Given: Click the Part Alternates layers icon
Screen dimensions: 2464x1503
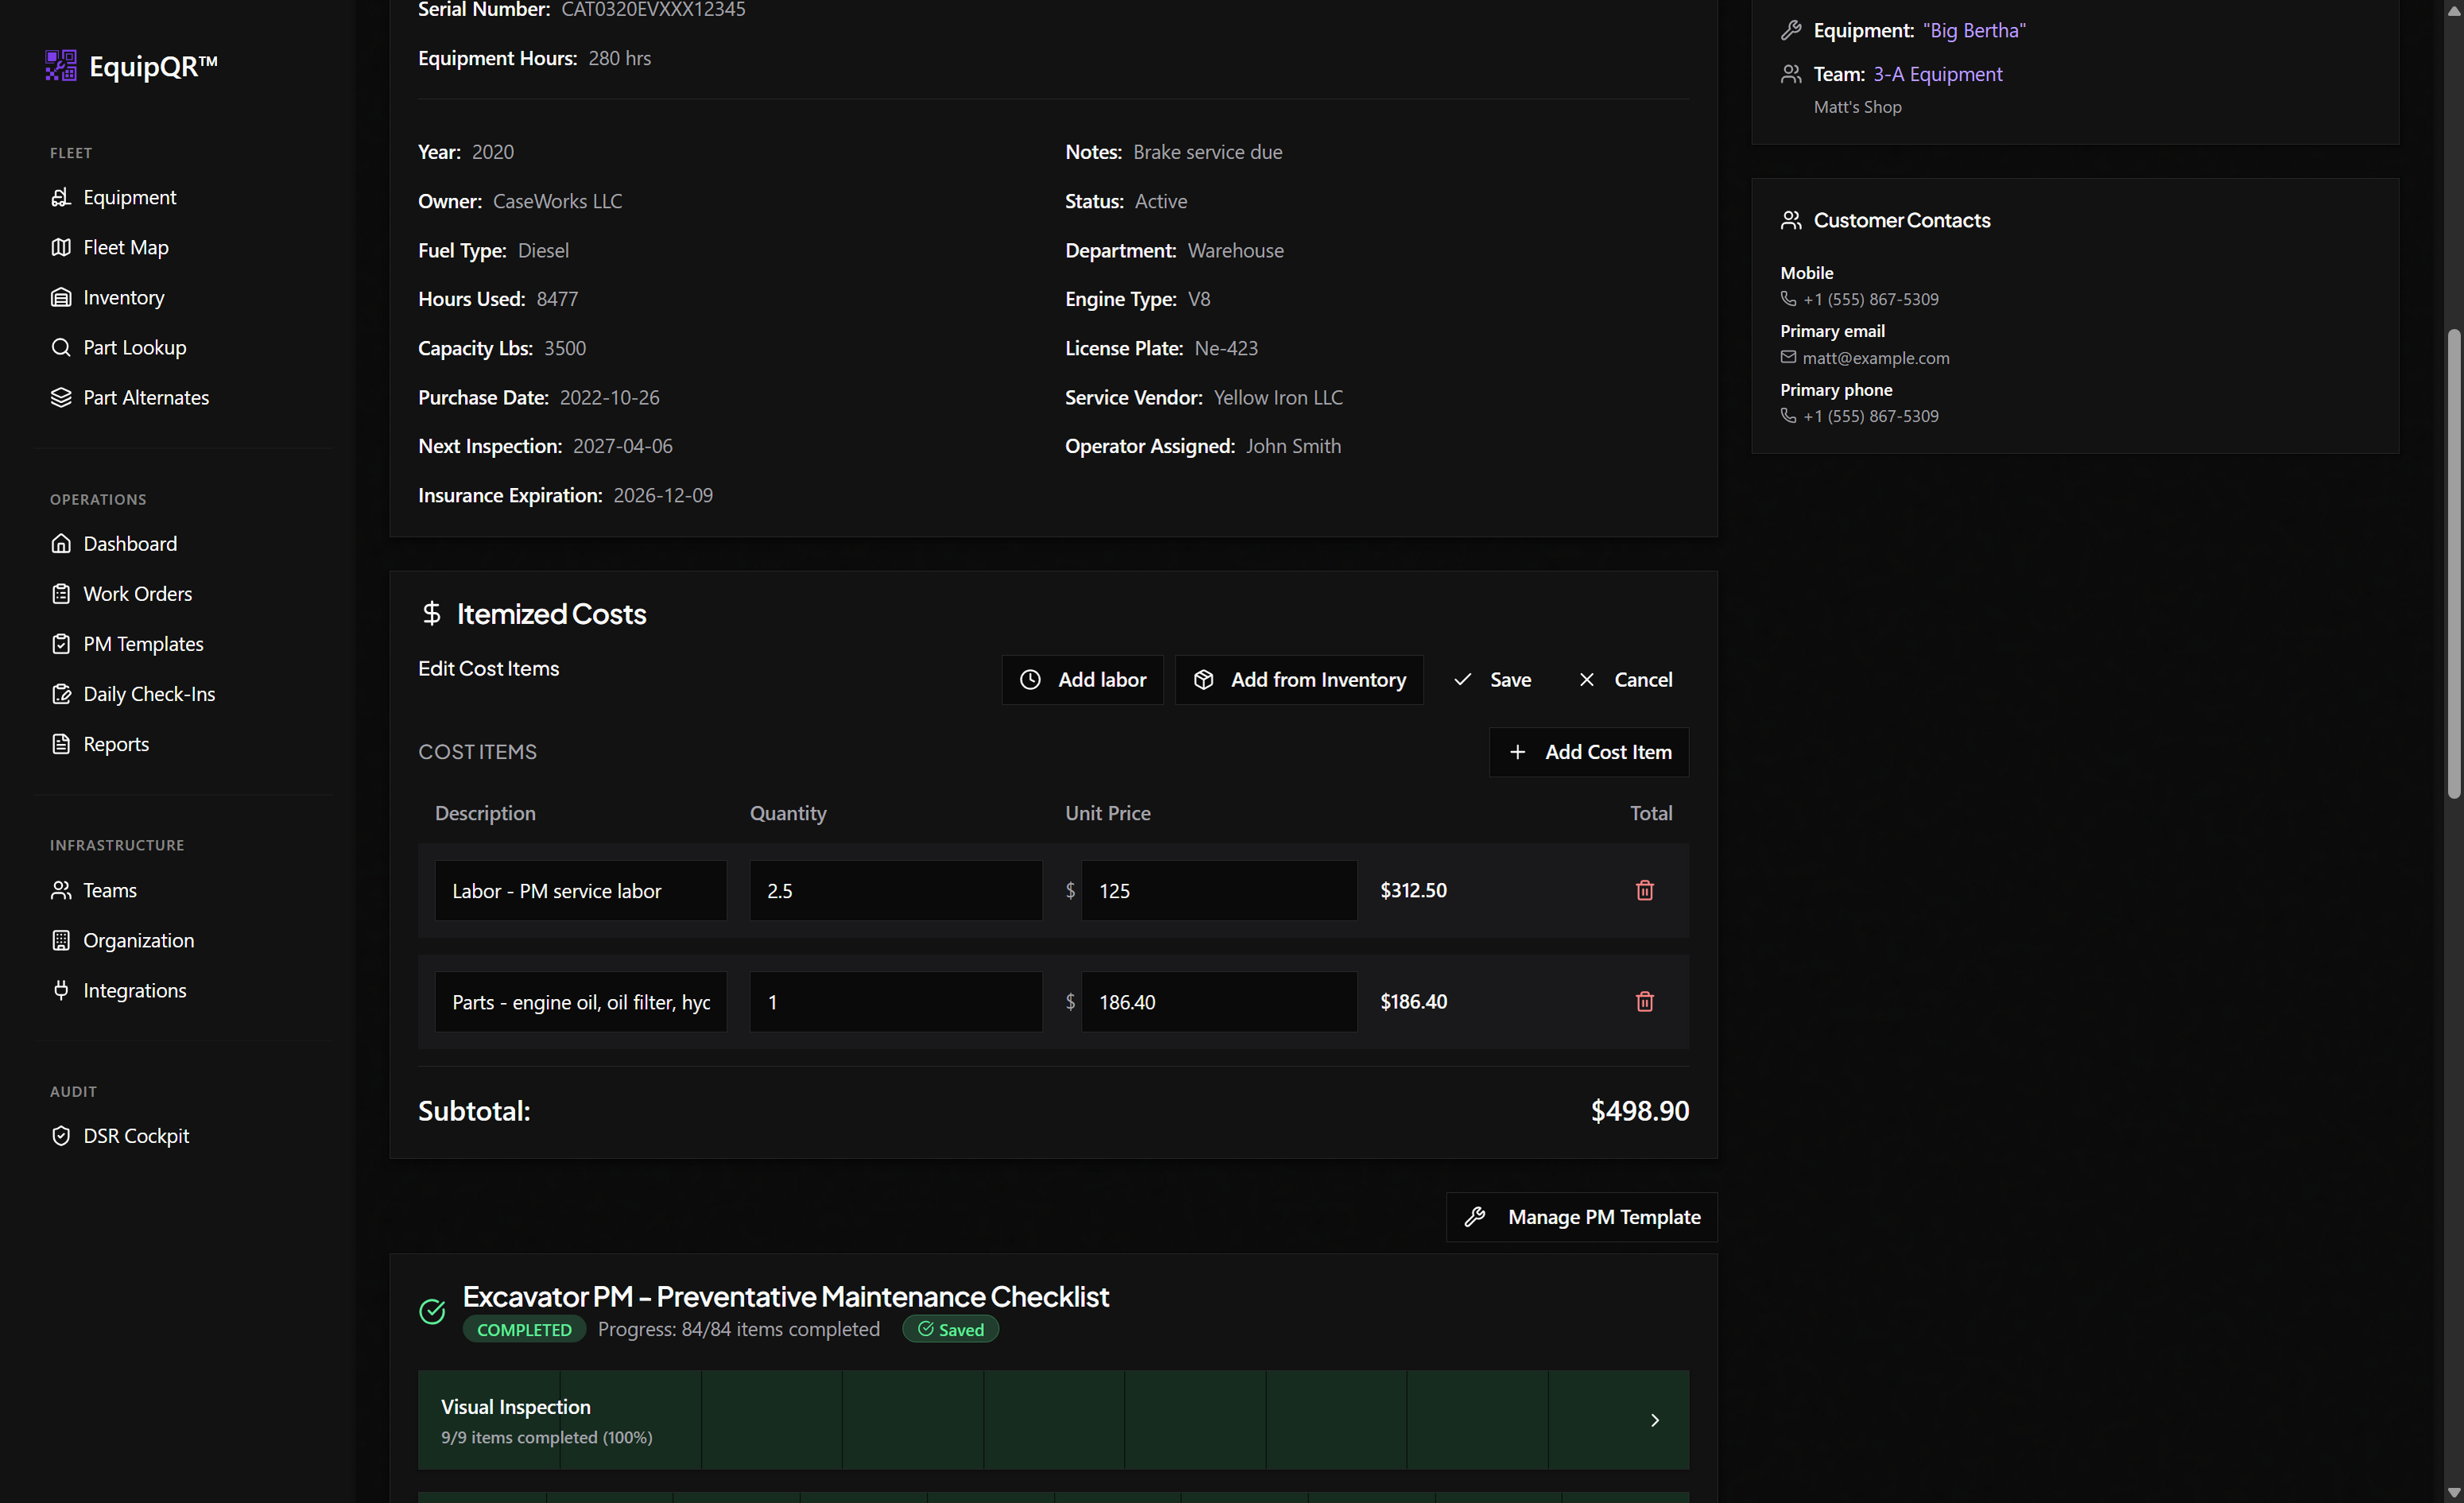Looking at the screenshot, I should point(61,397).
